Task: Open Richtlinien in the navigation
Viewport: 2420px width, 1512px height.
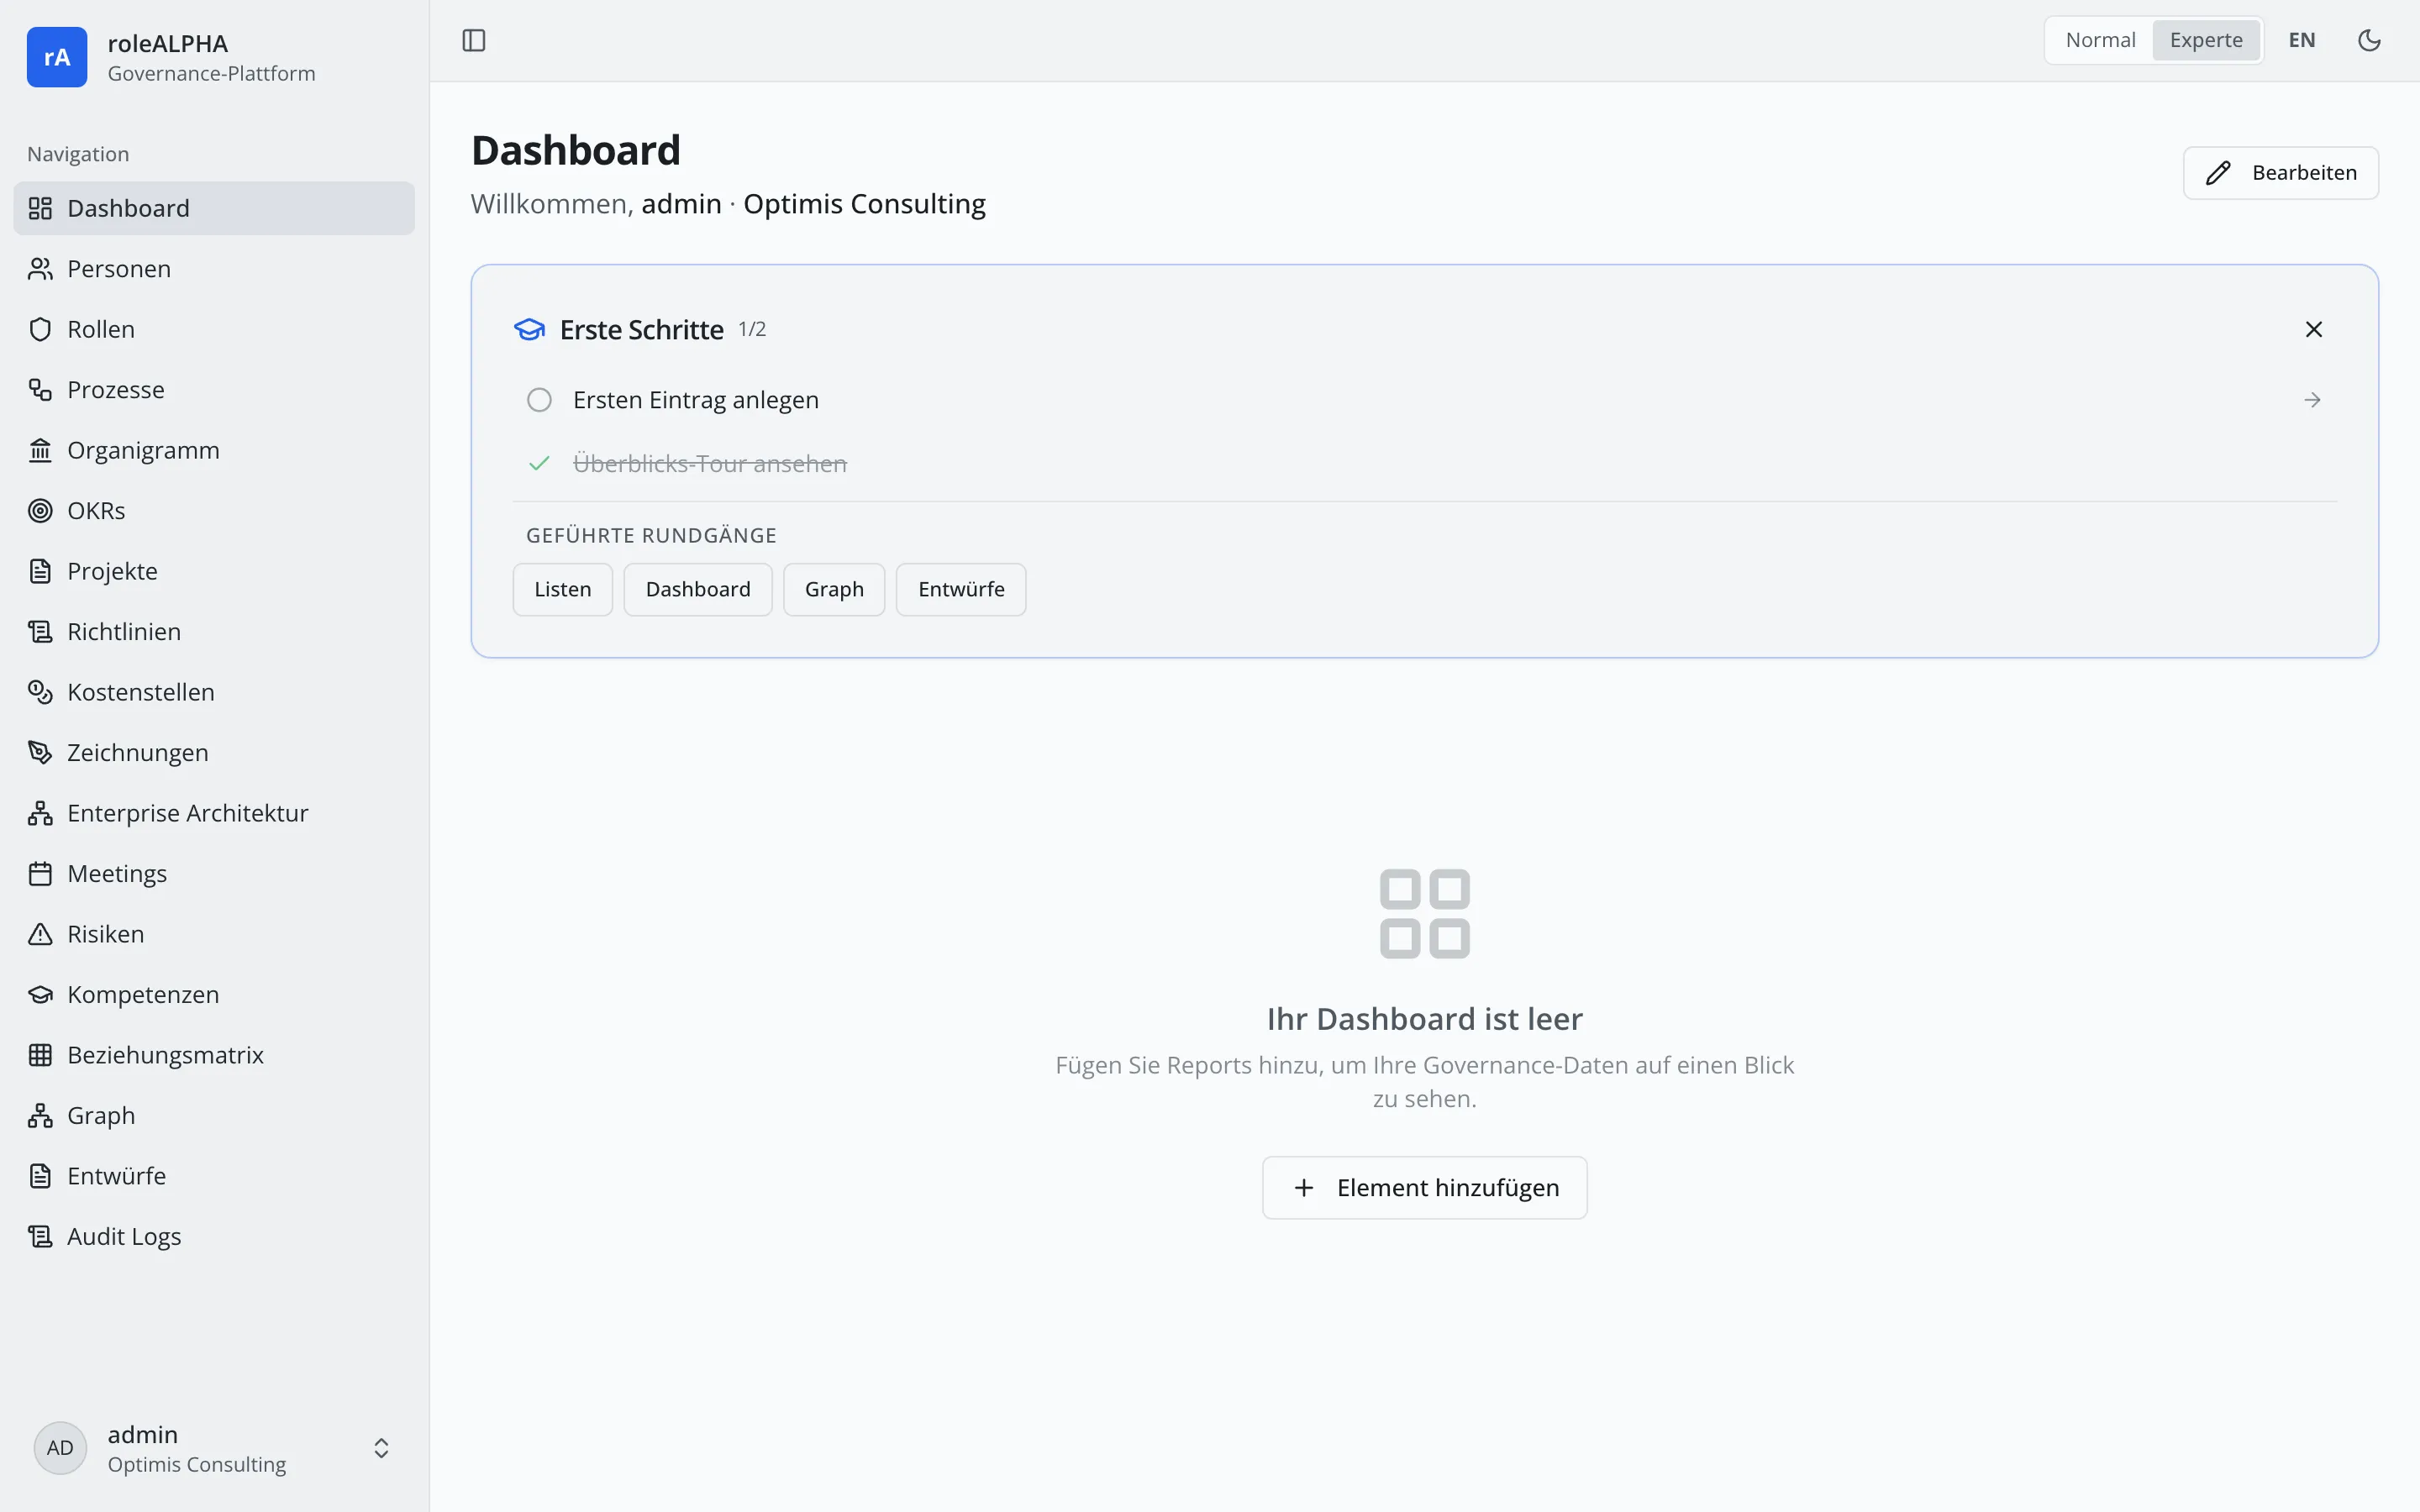Action: click(x=214, y=631)
